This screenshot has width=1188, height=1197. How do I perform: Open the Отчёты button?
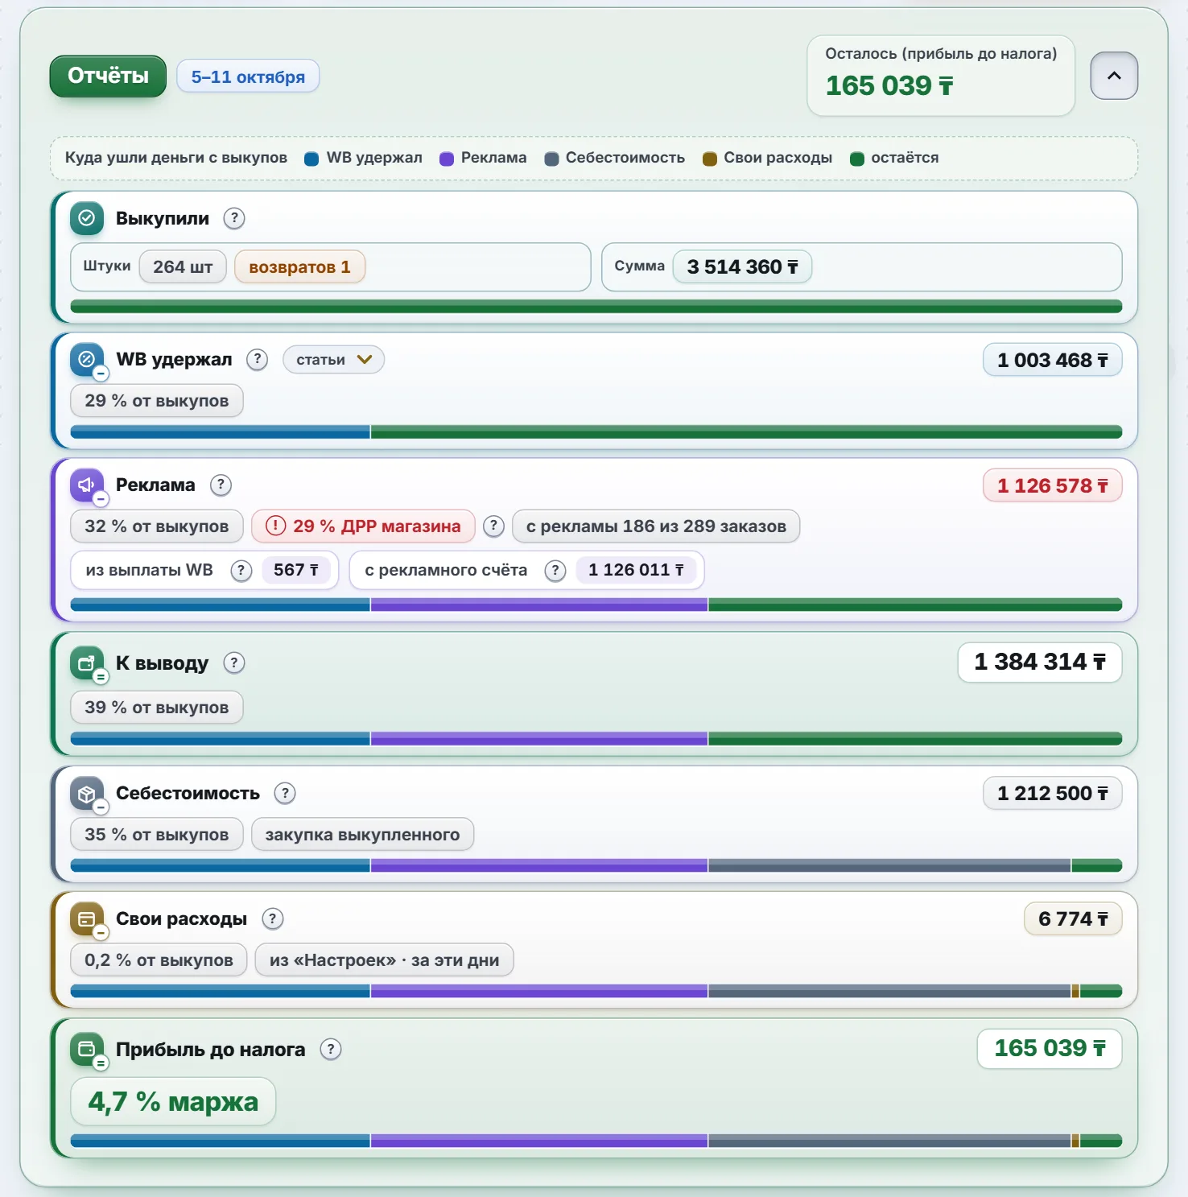pos(108,76)
